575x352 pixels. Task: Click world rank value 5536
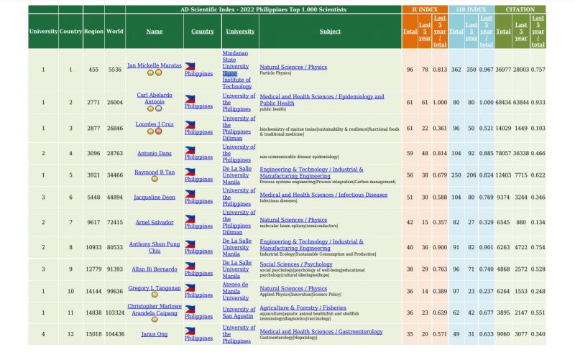pos(115,69)
